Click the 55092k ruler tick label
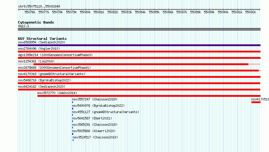 251,12
